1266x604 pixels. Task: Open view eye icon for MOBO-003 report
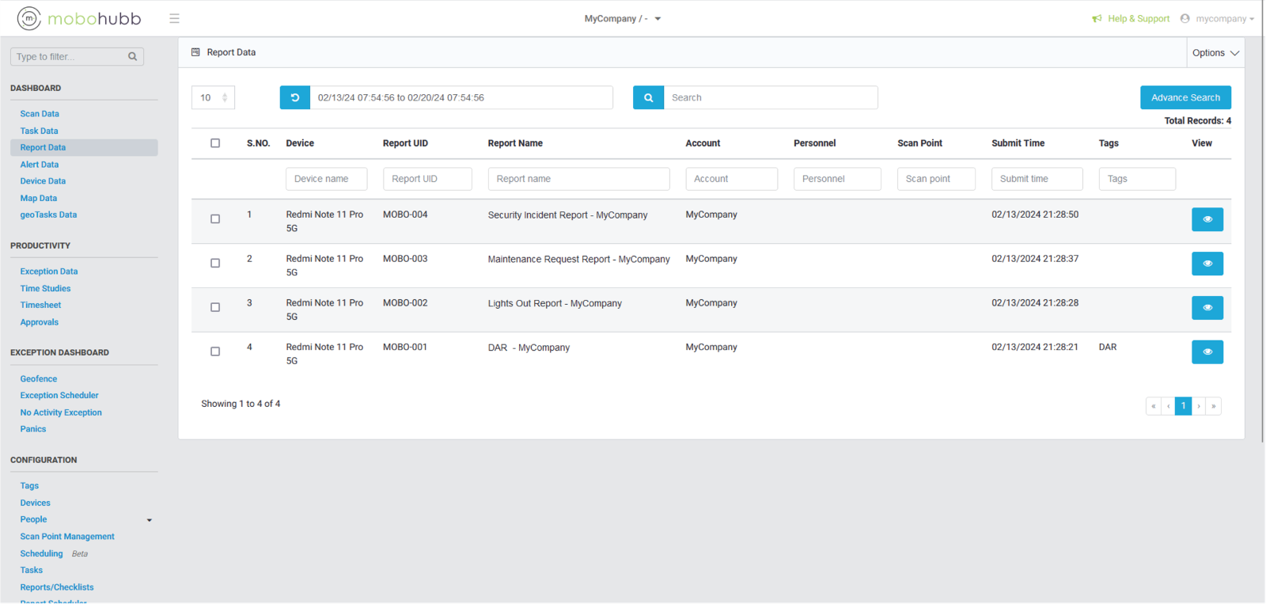coord(1207,264)
